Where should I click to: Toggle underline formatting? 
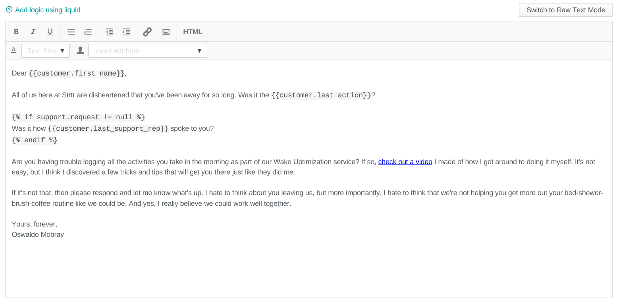tap(50, 32)
